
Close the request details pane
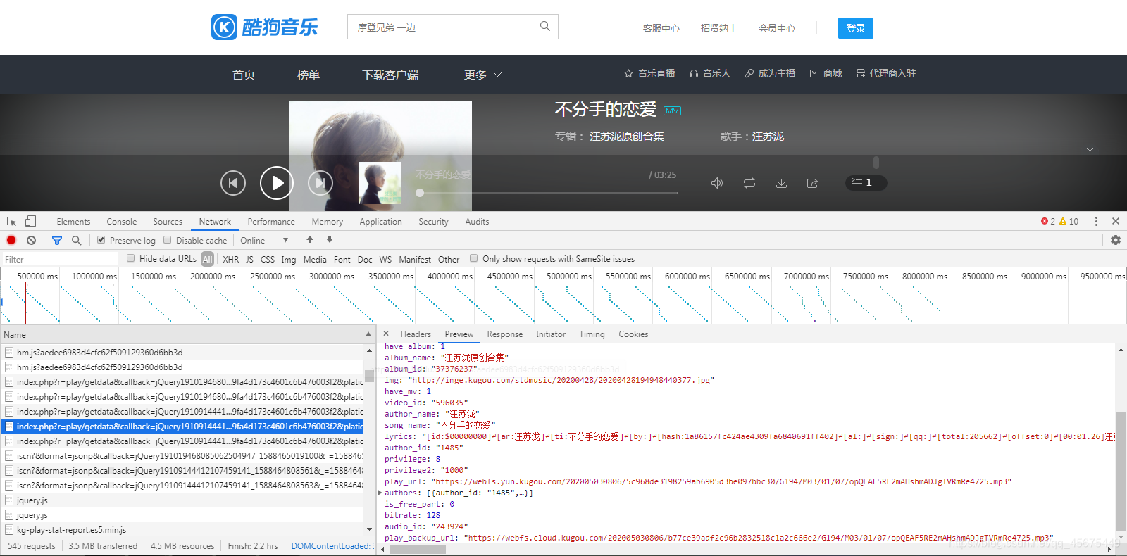coord(386,334)
